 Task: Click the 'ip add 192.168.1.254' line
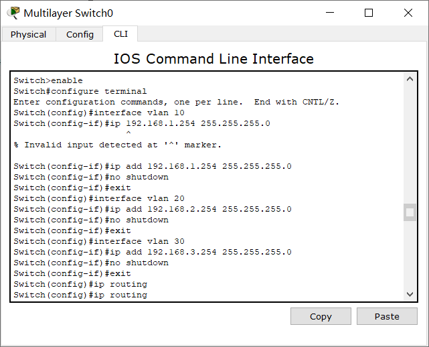point(153,166)
